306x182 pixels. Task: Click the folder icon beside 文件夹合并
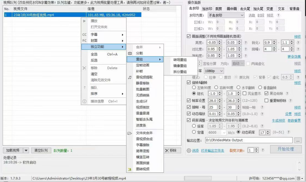click(x=130, y=133)
